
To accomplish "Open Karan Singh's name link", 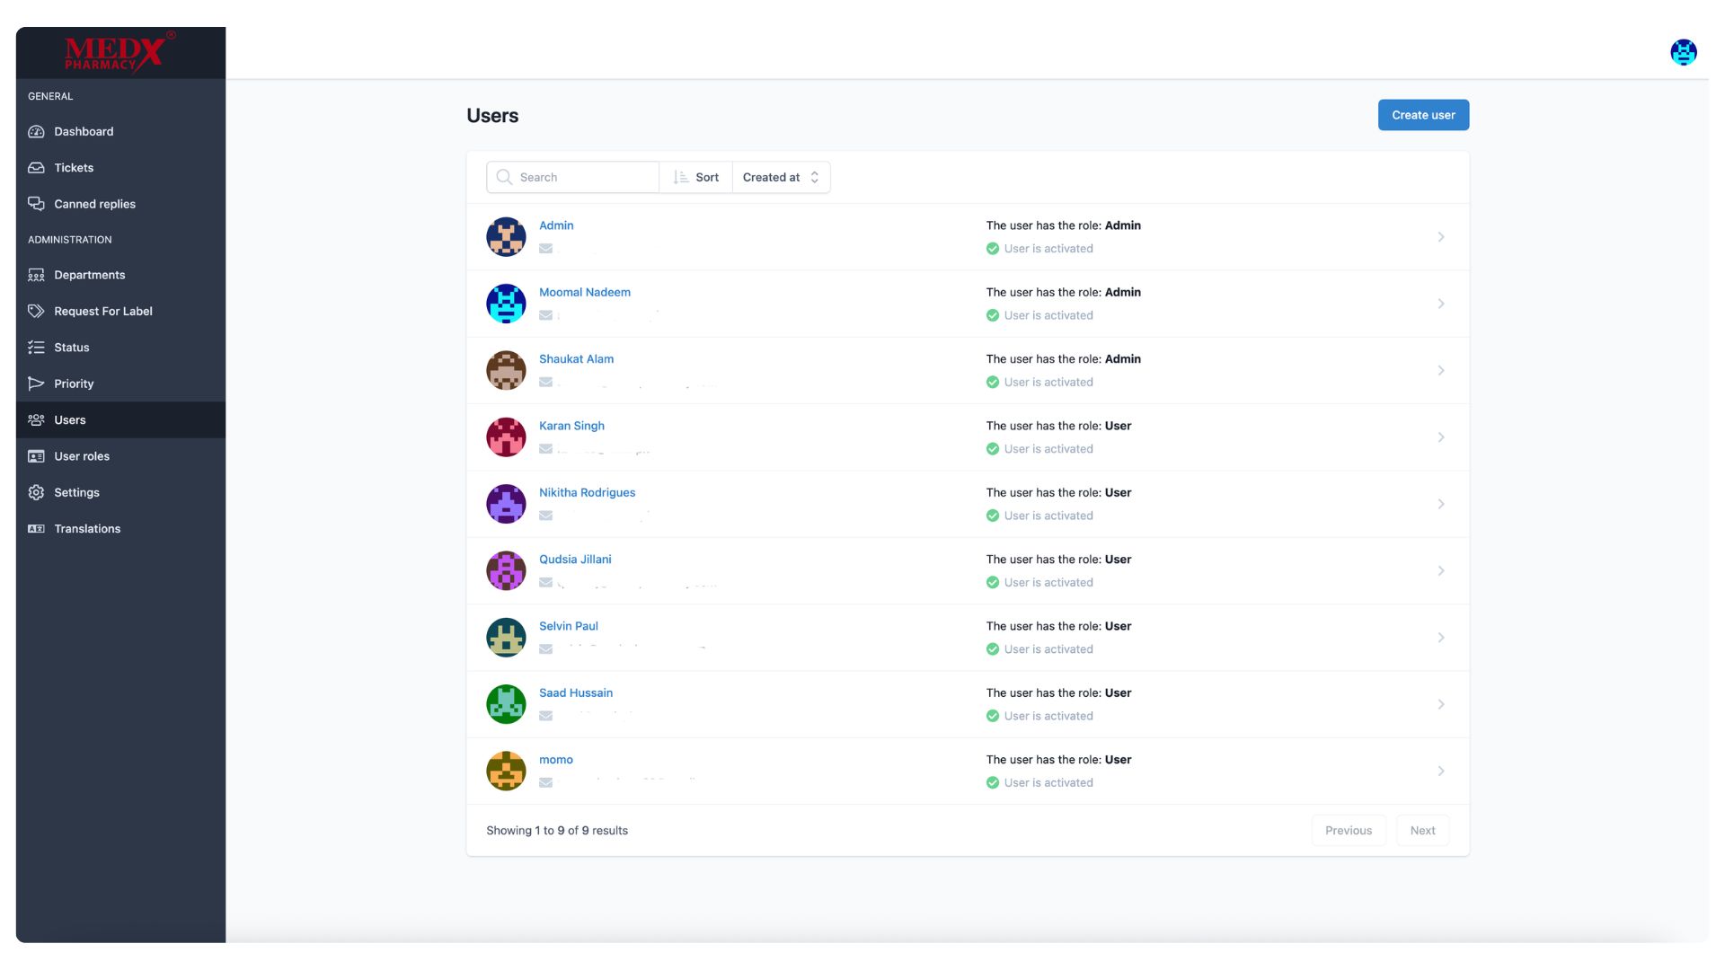I will (x=571, y=426).
